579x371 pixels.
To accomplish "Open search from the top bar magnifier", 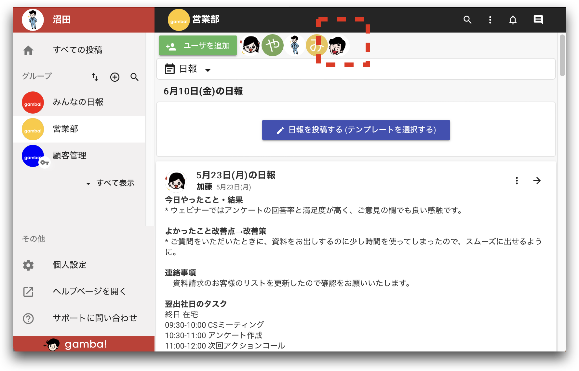I will [x=467, y=20].
